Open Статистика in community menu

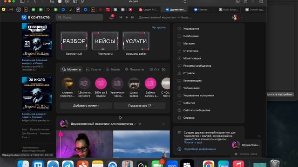[x=190, y=51]
